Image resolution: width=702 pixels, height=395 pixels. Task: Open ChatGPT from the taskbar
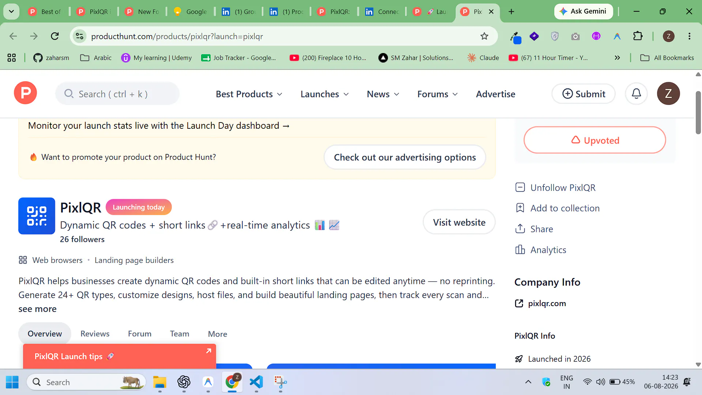(x=184, y=382)
